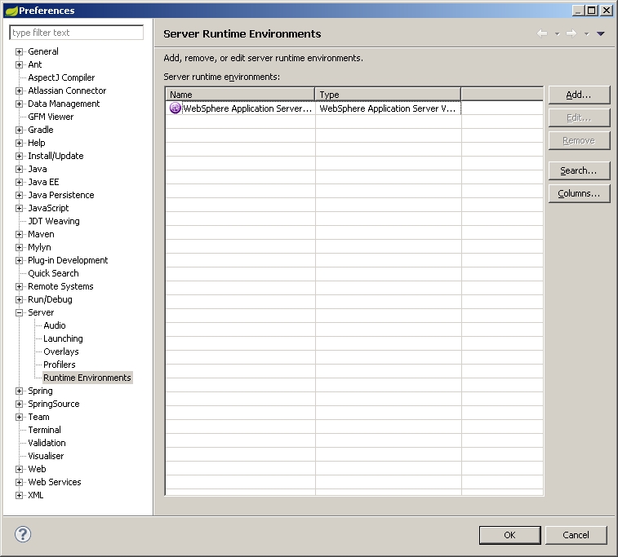Viewport: 618px width, 557px height.
Task: Select the Mylyn preference category
Action: click(39, 247)
